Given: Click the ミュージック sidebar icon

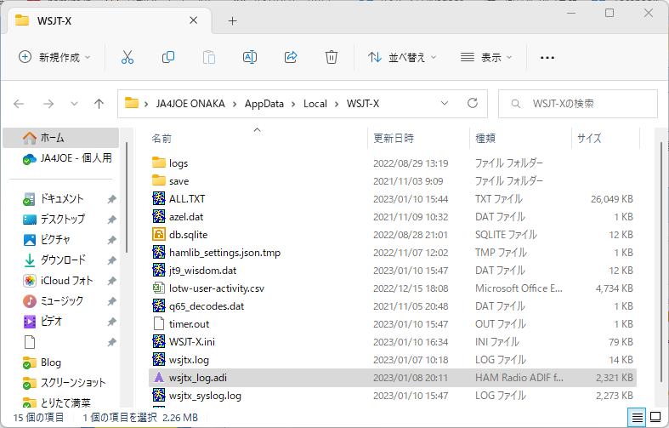Looking at the screenshot, I should (x=30, y=300).
